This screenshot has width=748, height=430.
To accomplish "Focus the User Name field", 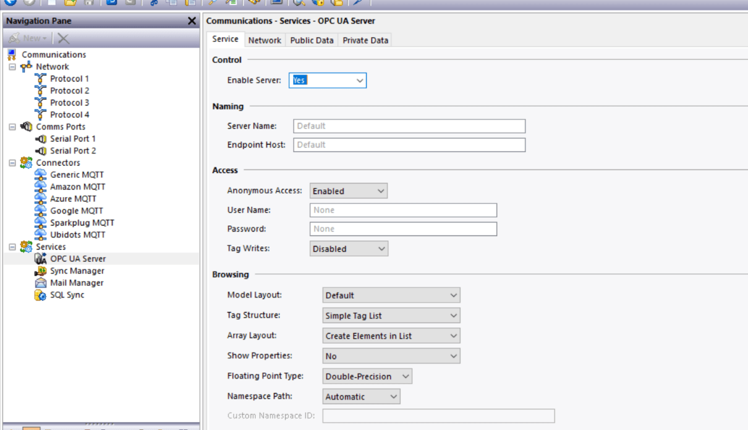I will click(403, 210).
